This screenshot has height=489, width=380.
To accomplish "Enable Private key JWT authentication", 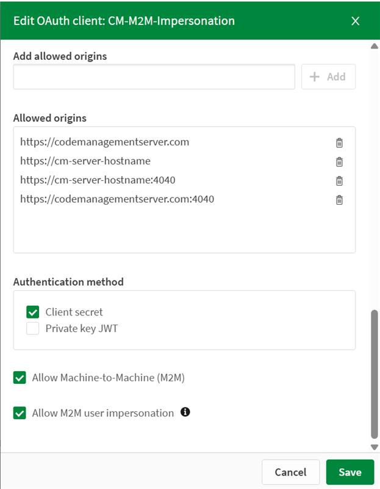I will tap(33, 329).
